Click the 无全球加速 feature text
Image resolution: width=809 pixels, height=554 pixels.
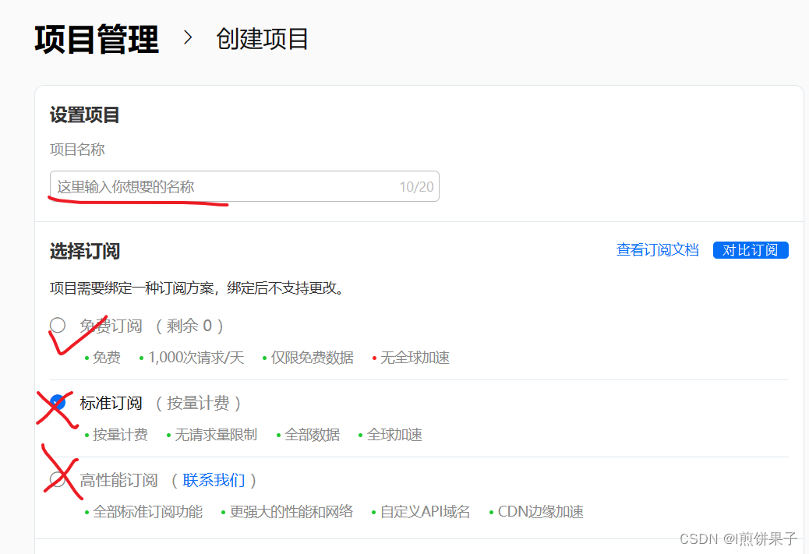pos(415,358)
